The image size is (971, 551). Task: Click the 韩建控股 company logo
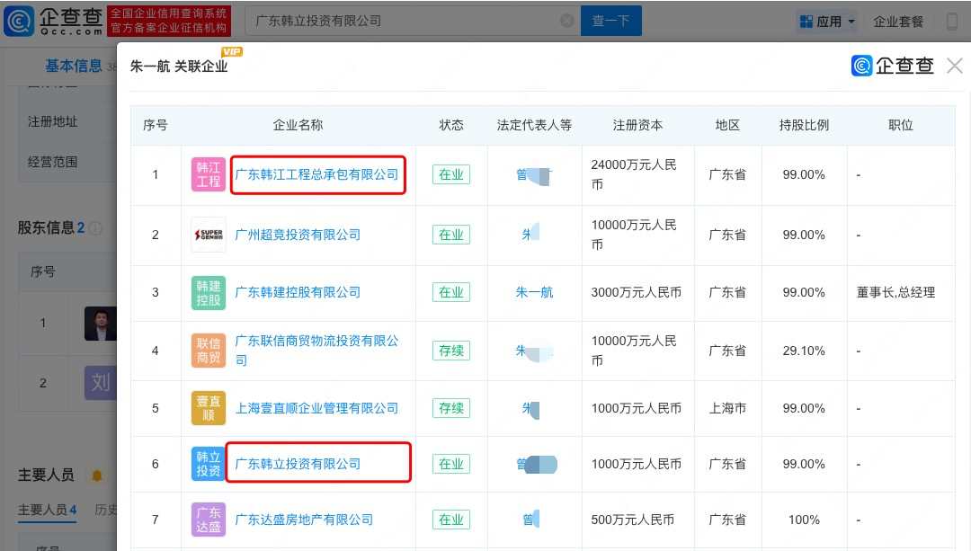[x=208, y=293]
